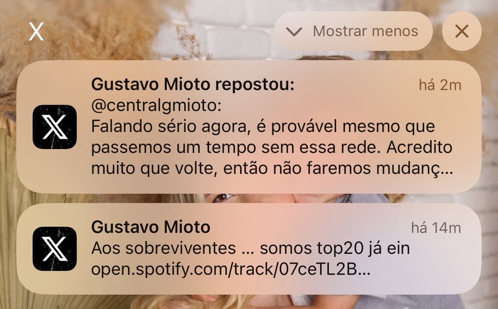Click the "há 2m" timestamp
498x309 pixels.
(x=440, y=85)
